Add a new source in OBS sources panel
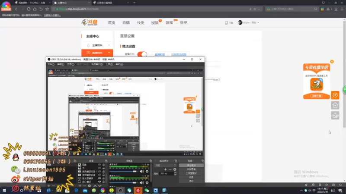The image size is (346, 194). pyautogui.click(x=80, y=186)
